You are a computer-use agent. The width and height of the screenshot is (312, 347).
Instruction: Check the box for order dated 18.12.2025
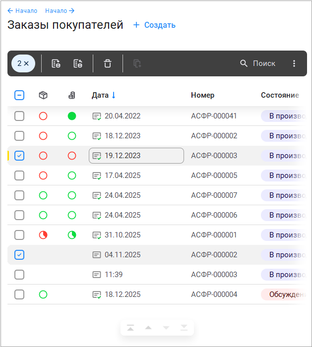click(19, 294)
